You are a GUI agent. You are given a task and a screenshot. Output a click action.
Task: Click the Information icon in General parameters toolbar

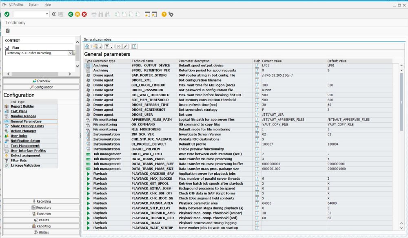click(x=134, y=46)
